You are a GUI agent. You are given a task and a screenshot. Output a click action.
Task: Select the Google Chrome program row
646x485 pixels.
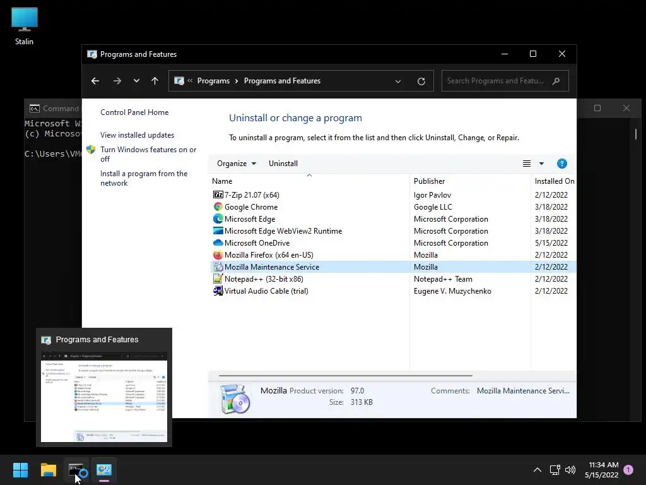click(x=393, y=207)
